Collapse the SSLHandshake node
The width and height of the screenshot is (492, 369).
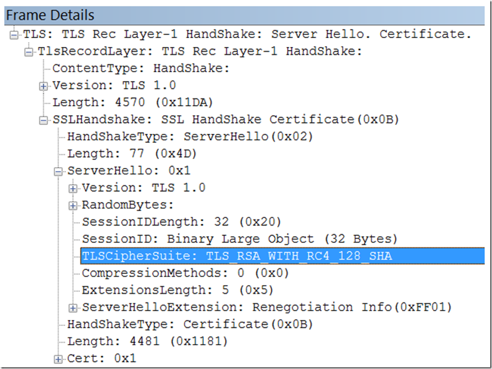pos(43,120)
